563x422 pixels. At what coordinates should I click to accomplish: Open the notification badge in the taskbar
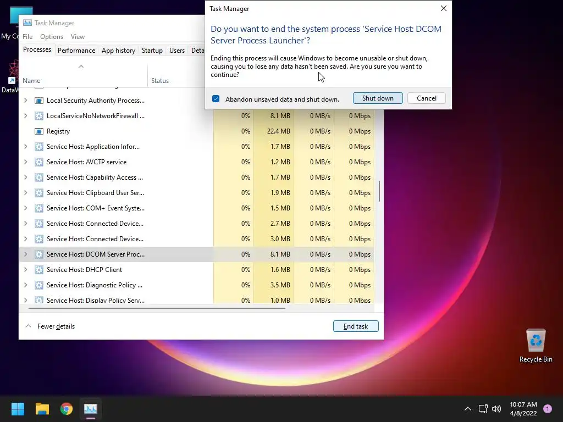548,409
